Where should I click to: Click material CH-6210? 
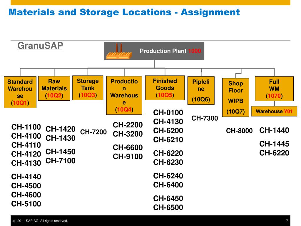[168, 139]
